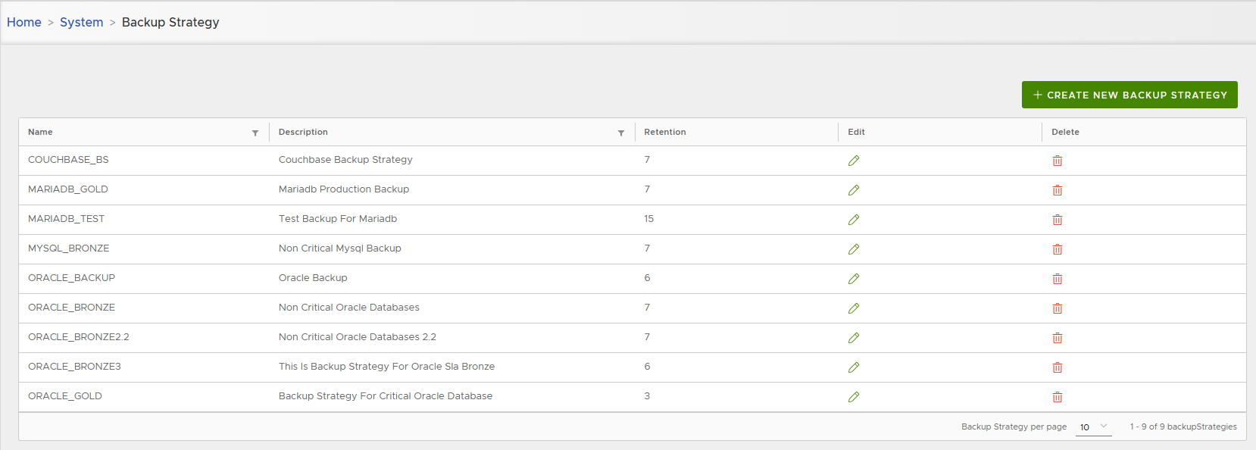
Task: Sort by the Retention column header
Action: pyautogui.click(x=665, y=132)
